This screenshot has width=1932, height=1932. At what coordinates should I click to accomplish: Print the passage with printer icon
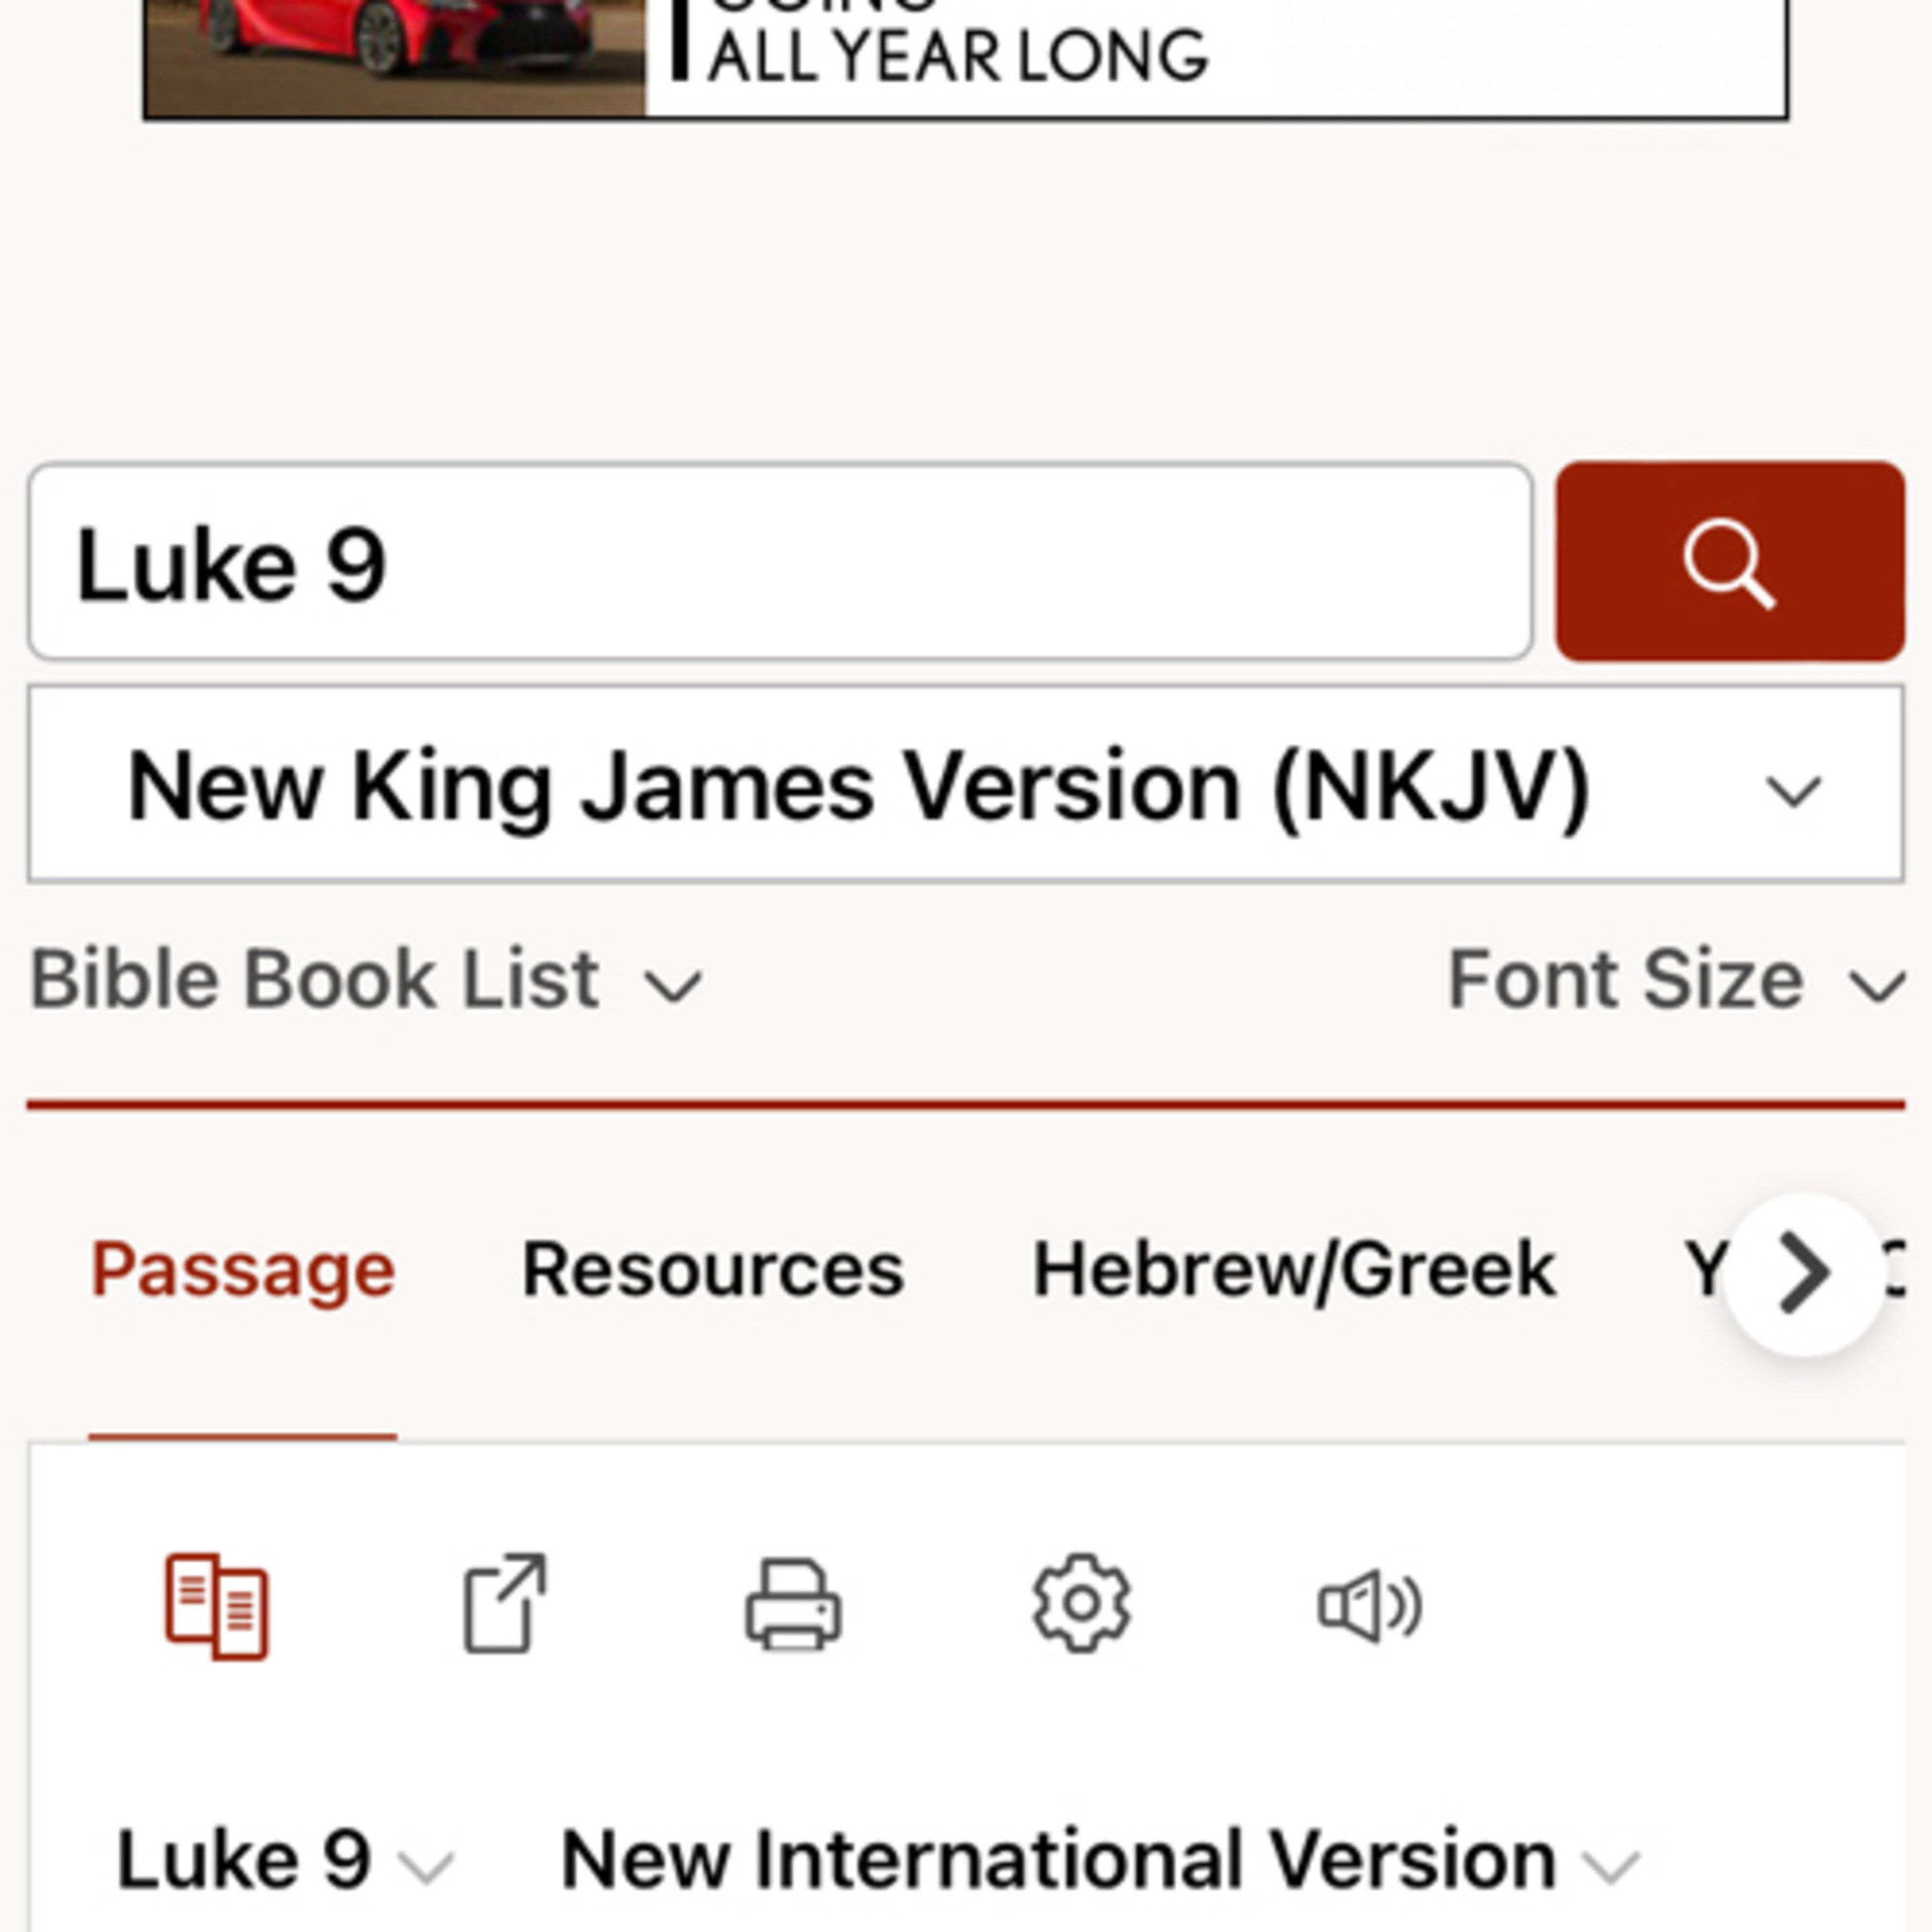[793, 1606]
